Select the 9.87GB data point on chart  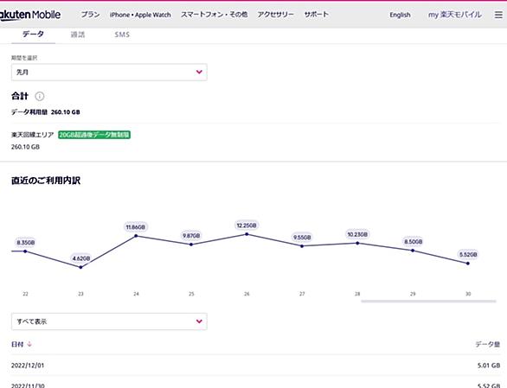[x=191, y=245]
